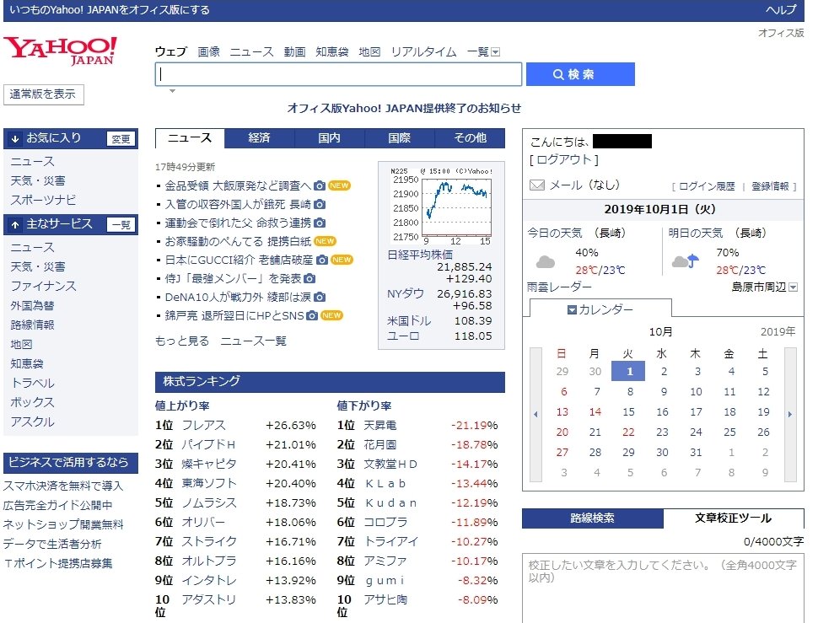The image size is (818, 623).
Task: Switch to the 国際 news tab
Action: [399, 138]
